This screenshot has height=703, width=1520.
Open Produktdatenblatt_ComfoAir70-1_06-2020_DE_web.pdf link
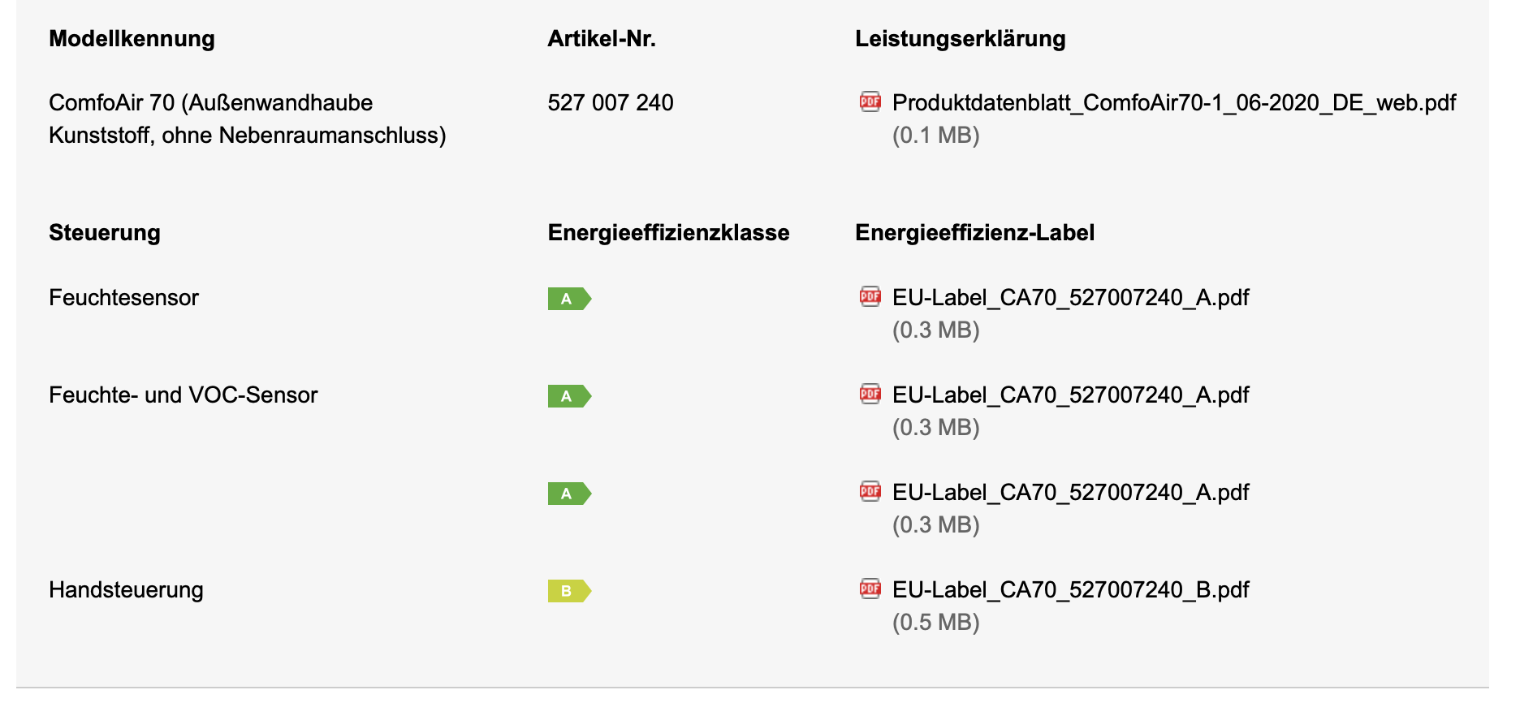pyautogui.click(x=1173, y=103)
